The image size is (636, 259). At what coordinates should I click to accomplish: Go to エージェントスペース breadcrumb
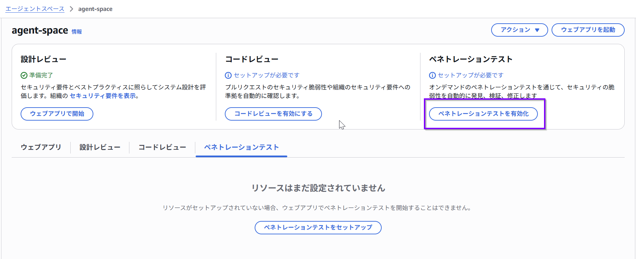pyautogui.click(x=35, y=9)
